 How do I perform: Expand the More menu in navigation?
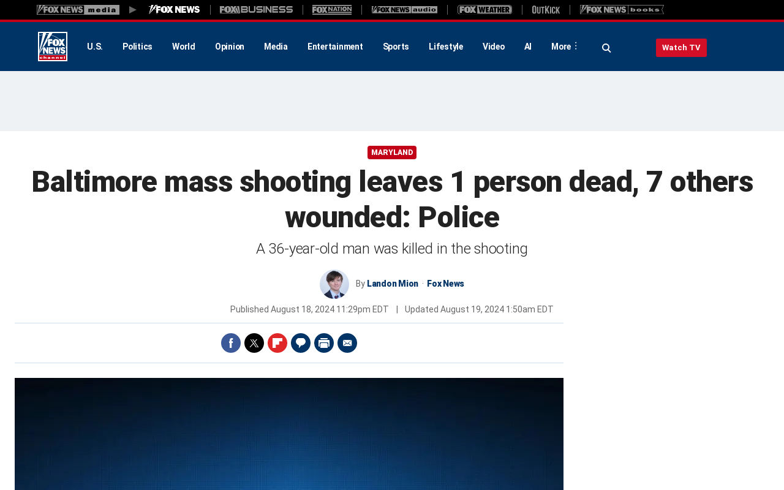564,47
